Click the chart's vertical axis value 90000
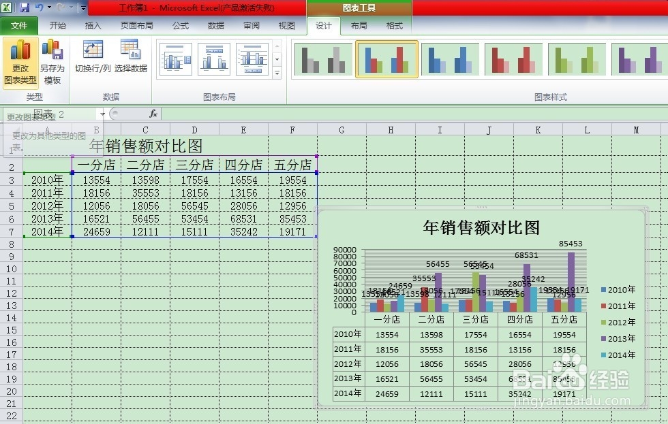The height and width of the screenshot is (424, 668). point(345,250)
